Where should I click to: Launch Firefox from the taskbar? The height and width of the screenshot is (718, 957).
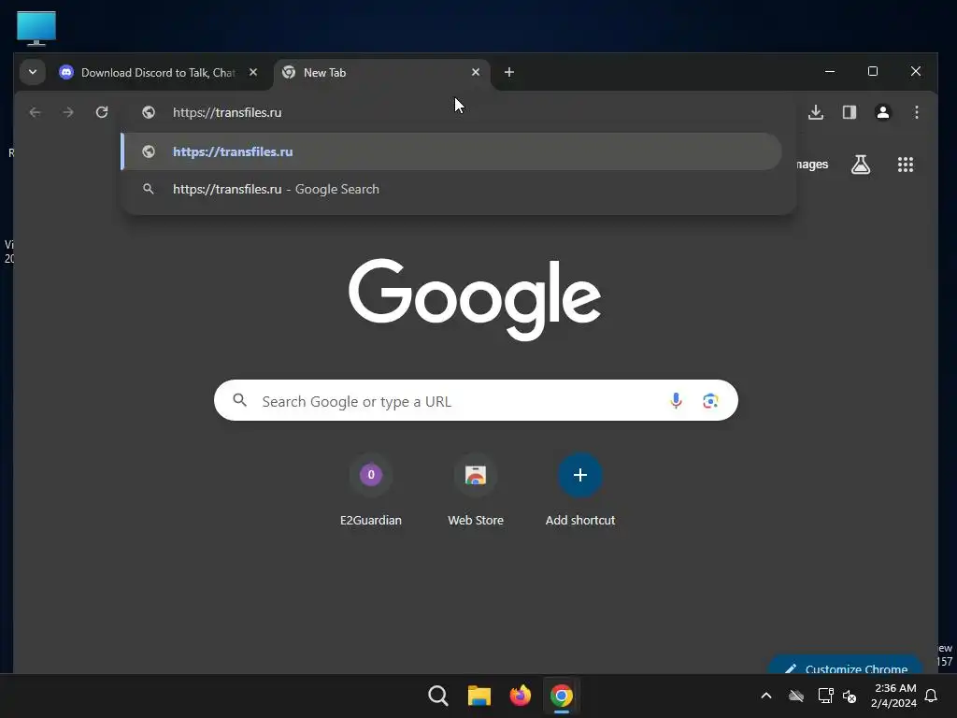(520, 696)
